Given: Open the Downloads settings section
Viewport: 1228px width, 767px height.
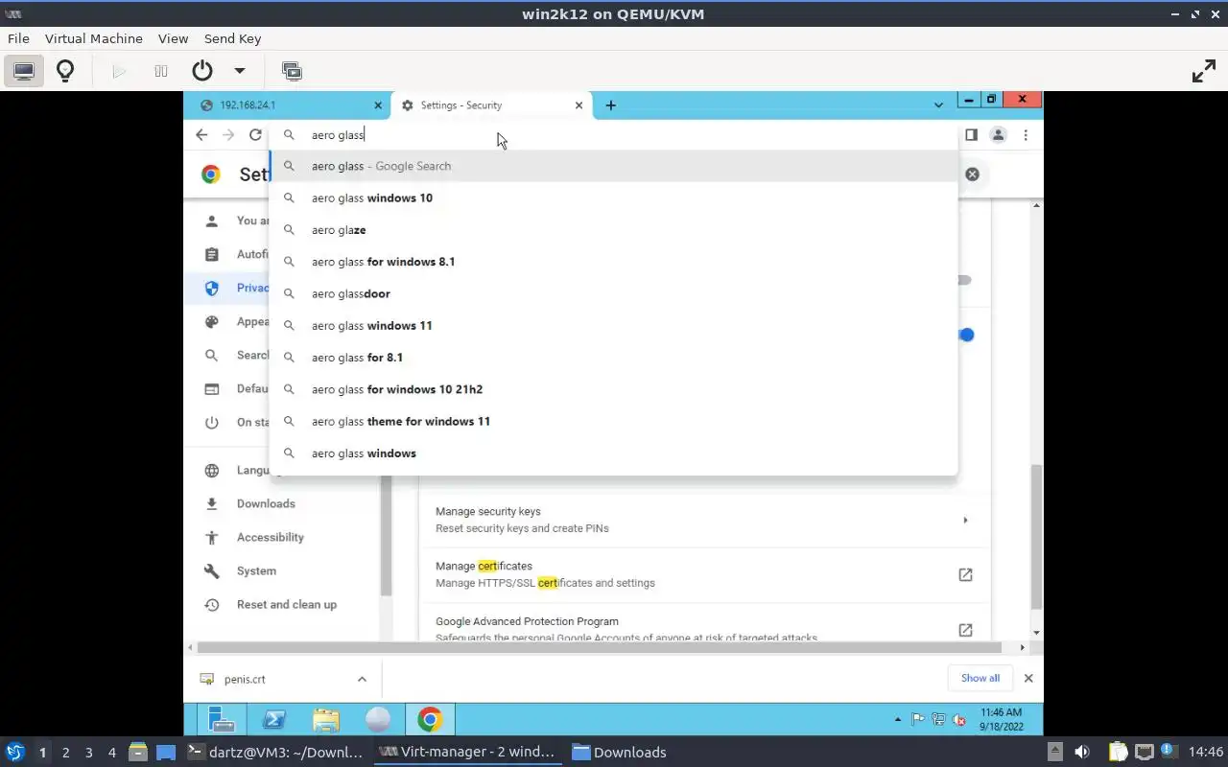Looking at the screenshot, I should [266, 503].
